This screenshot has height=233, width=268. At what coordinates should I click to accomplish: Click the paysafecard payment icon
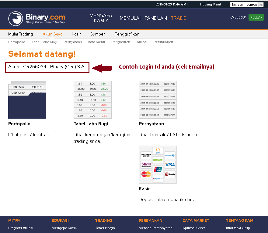point(158,179)
